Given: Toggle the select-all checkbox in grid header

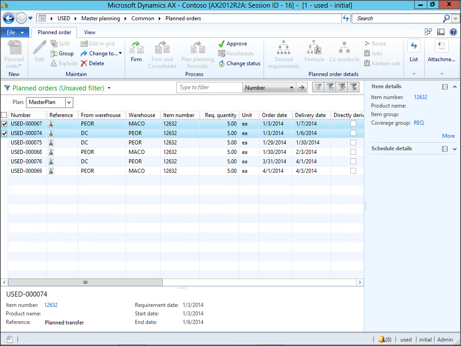Looking at the screenshot, I should pyautogui.click(x=4, y=115).
